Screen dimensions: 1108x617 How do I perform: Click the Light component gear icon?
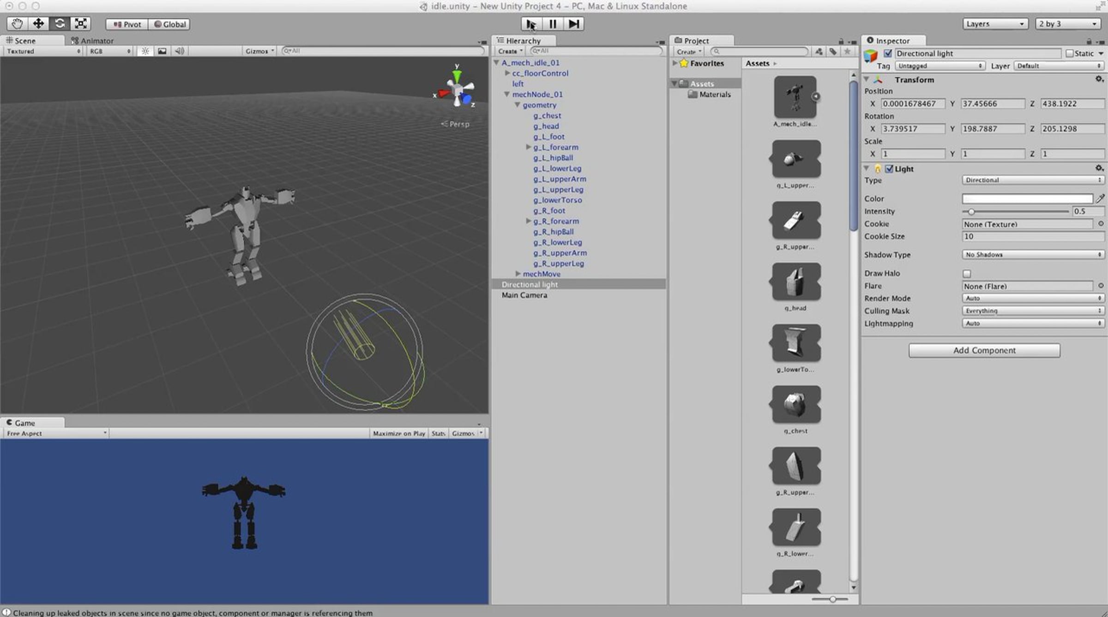coord(1099,168)
